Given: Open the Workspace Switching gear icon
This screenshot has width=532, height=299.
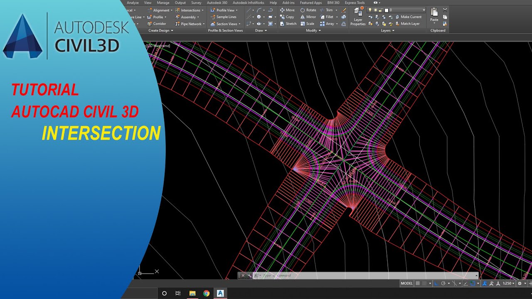Looking at the screenshot, I should 520,283.
